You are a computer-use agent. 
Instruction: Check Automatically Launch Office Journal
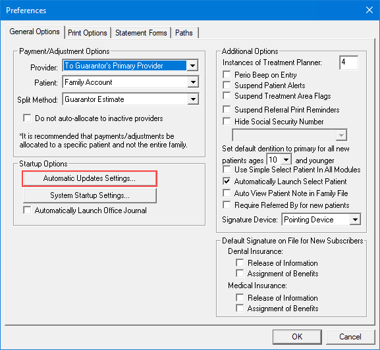(x=27, y=210)
